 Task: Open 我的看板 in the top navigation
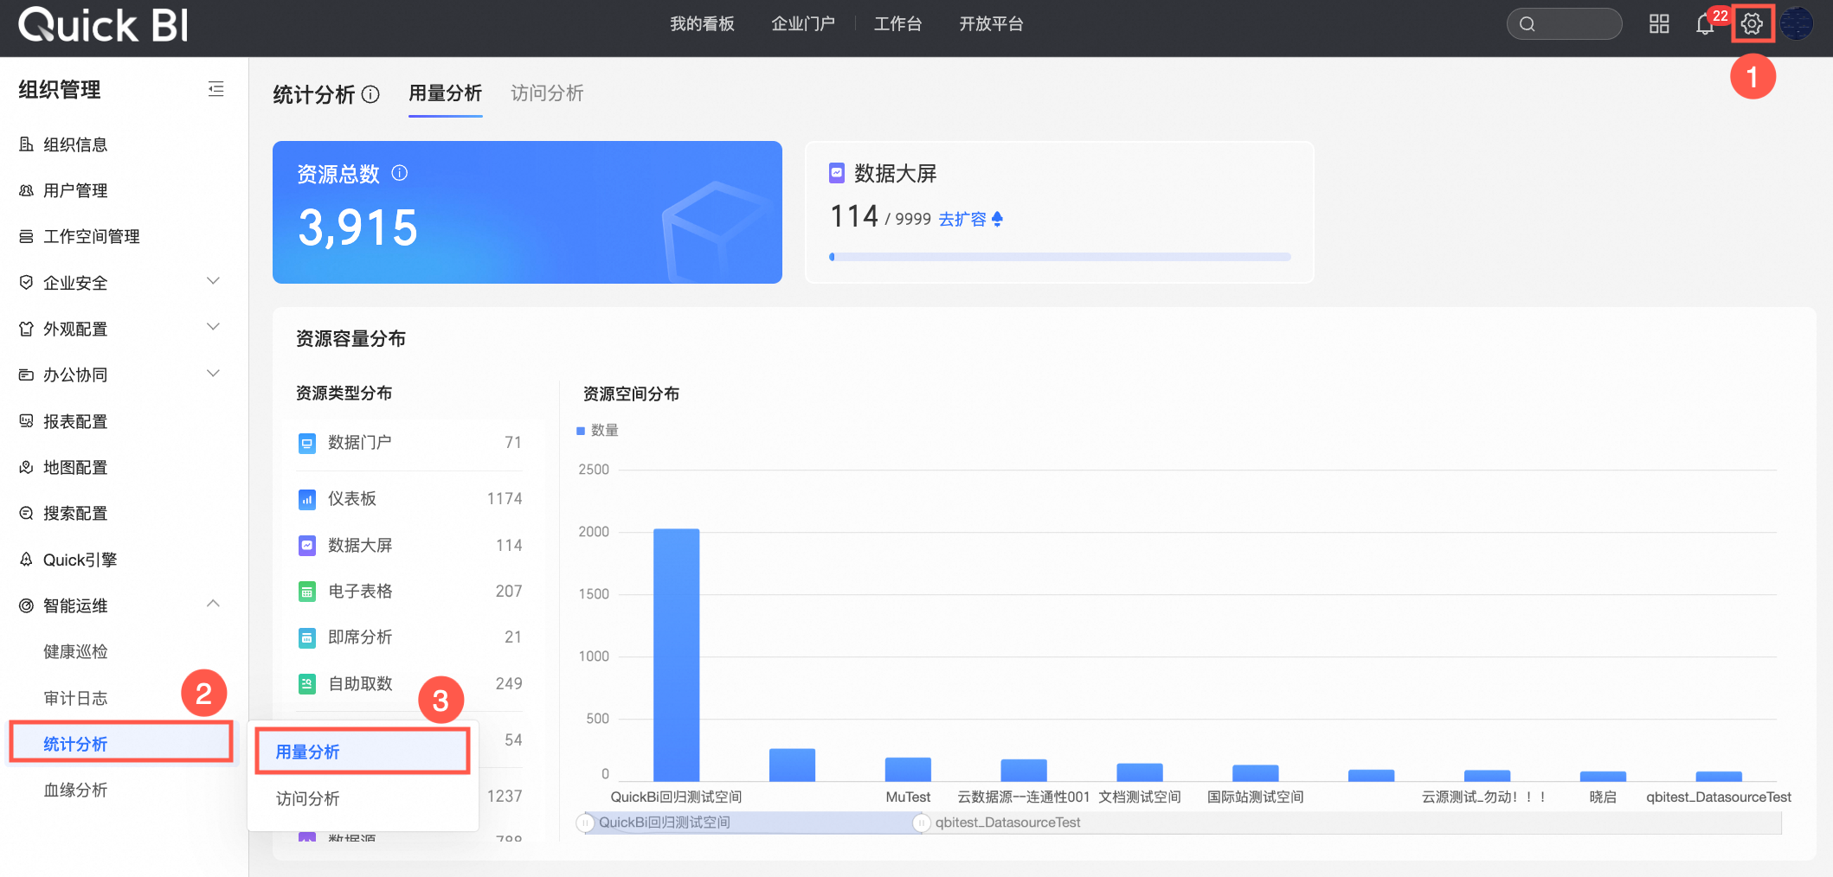click(x=702, y=24)
